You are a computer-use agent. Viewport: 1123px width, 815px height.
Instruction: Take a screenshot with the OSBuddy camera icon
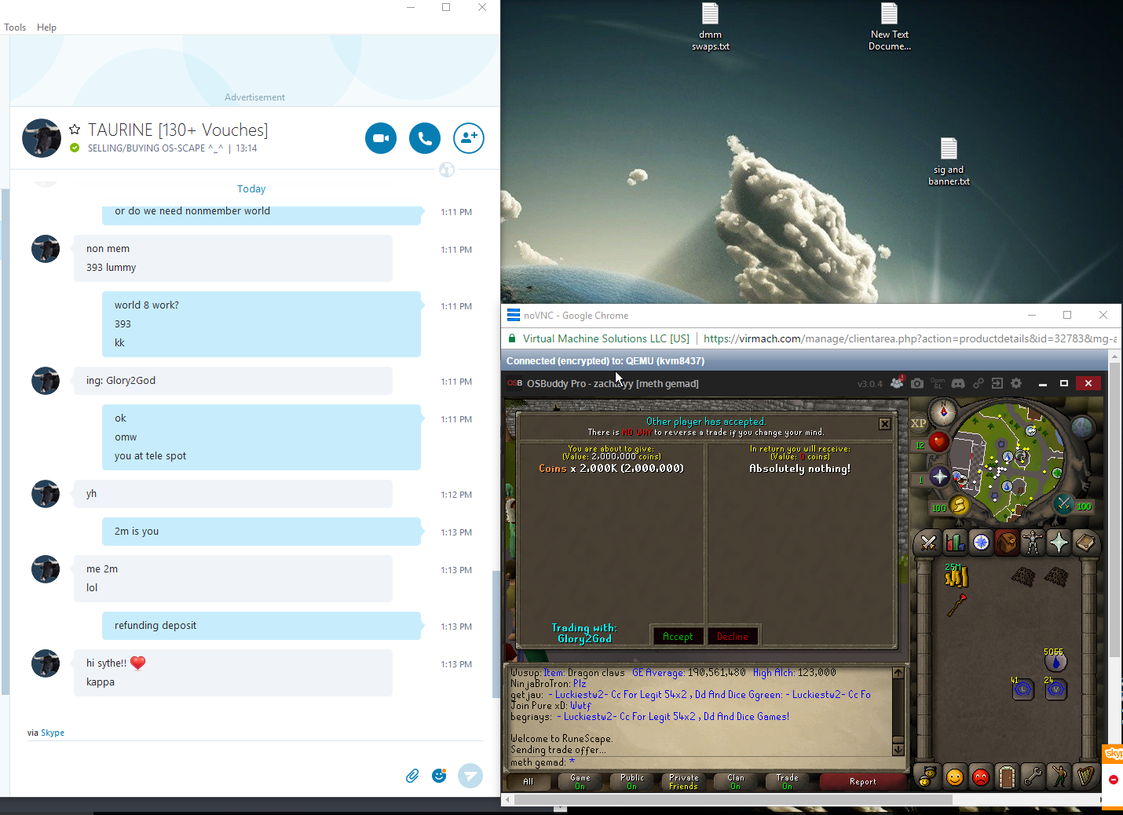click(917, 383)
